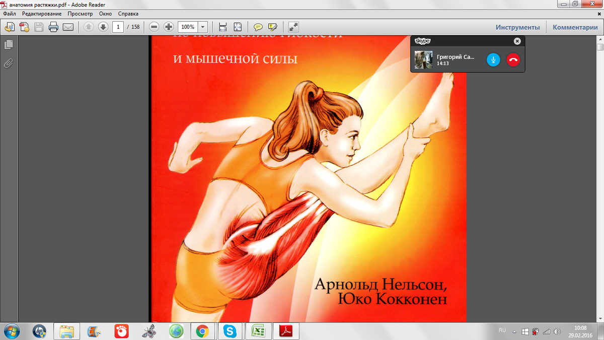This screenshot has height=340, width=604.
Task: Switch to Excel on the taskbar
Action: point(258,331)
